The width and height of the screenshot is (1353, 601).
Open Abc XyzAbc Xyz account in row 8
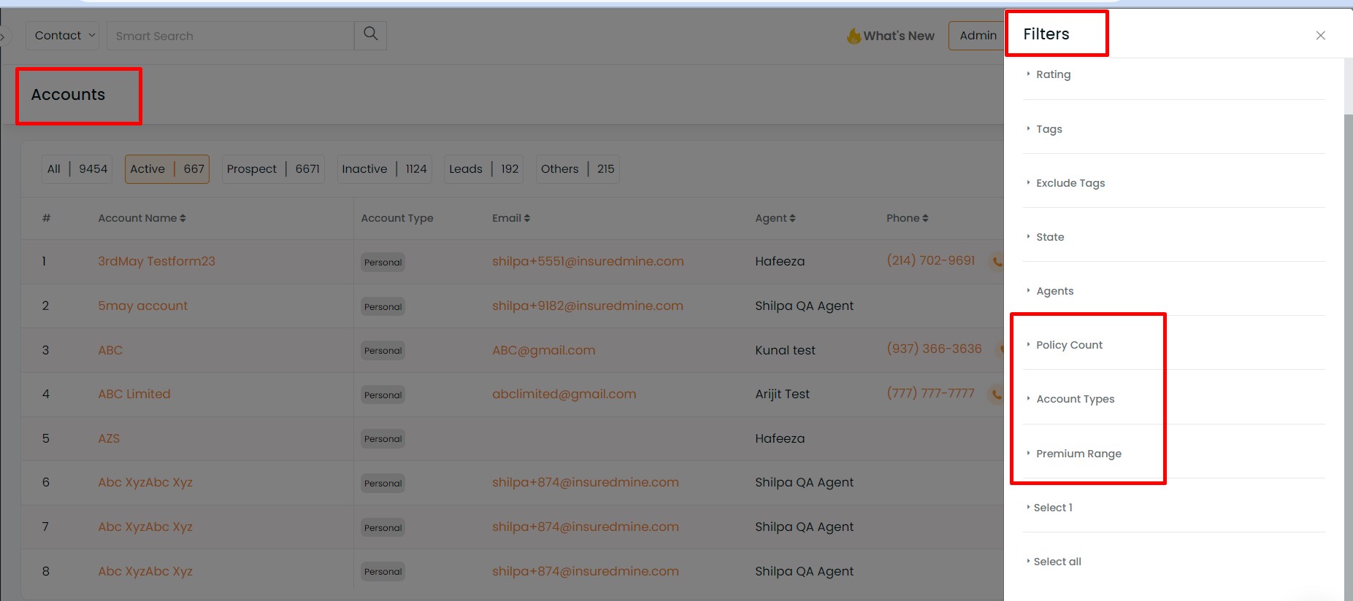pos(145,571)
